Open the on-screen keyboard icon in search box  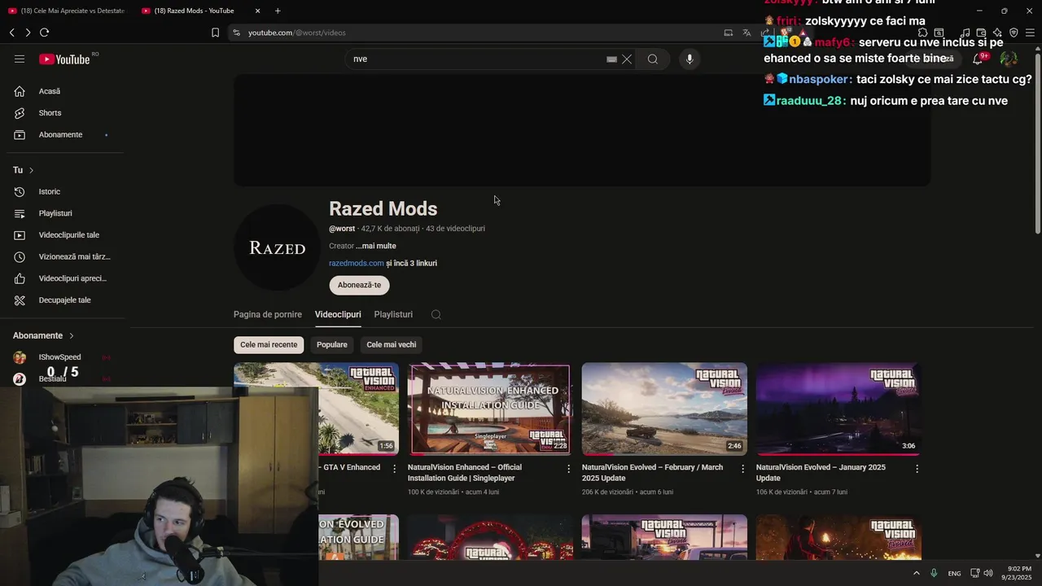coord(611,59)
